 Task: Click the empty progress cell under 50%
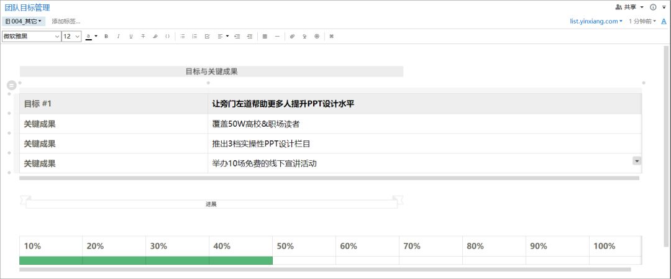[304, 260]
